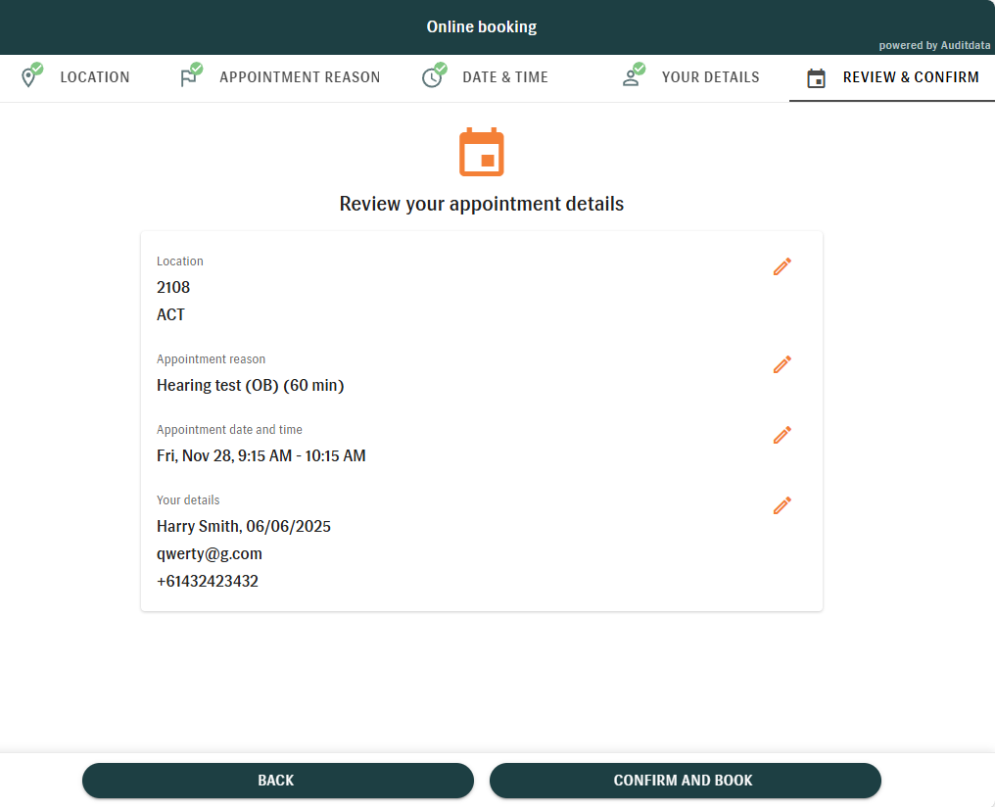Go to the LOCATION step tab

click(94, 77)
